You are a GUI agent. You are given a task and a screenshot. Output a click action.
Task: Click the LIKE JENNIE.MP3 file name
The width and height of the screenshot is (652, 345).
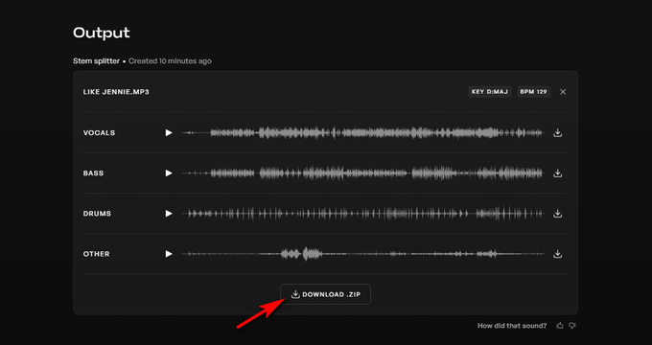click(116, 92)
